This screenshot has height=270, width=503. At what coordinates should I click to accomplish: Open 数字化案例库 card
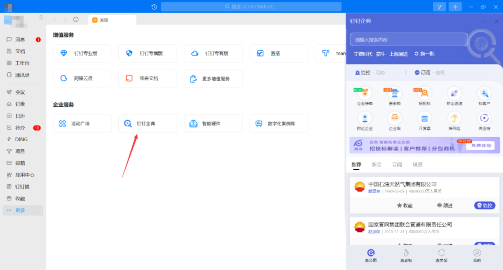[x=279, y=124]
